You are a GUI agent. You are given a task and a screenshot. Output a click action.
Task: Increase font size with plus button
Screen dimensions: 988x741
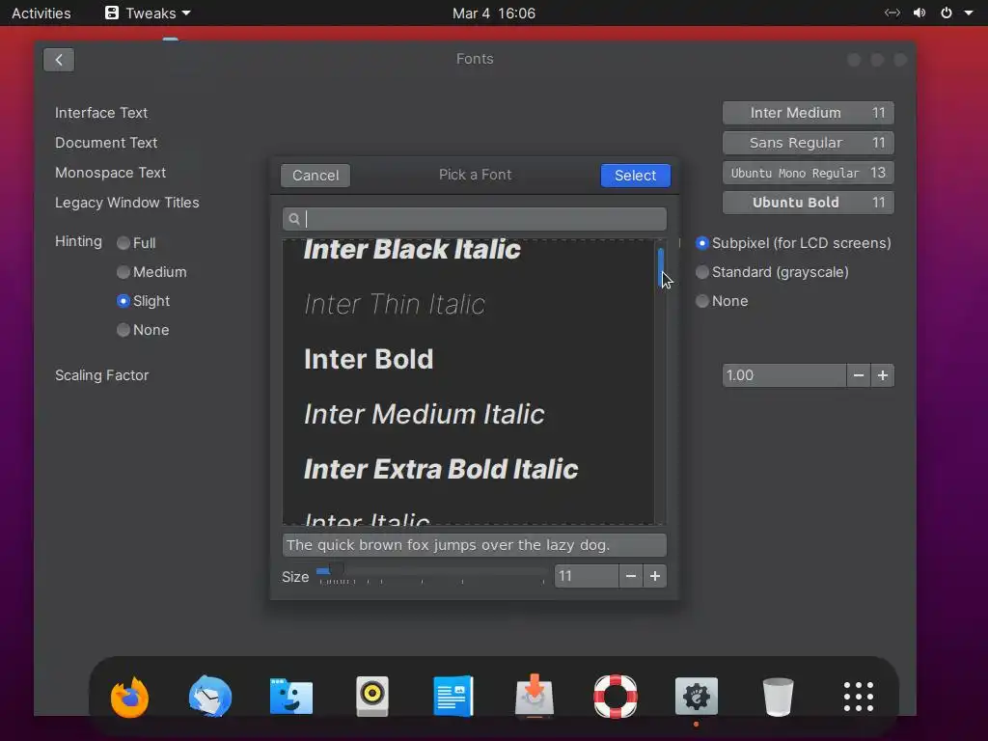pos(655,576)
